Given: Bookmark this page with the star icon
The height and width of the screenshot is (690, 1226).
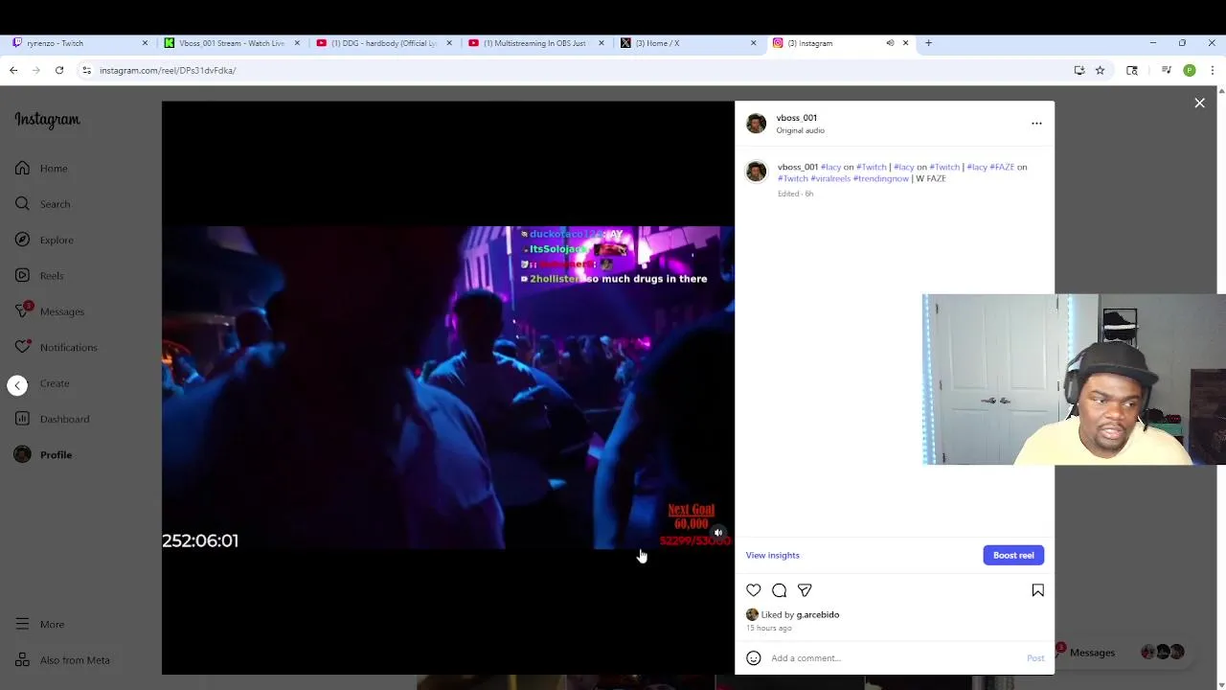Looking at the screenshot, I should coord(1100,70).
